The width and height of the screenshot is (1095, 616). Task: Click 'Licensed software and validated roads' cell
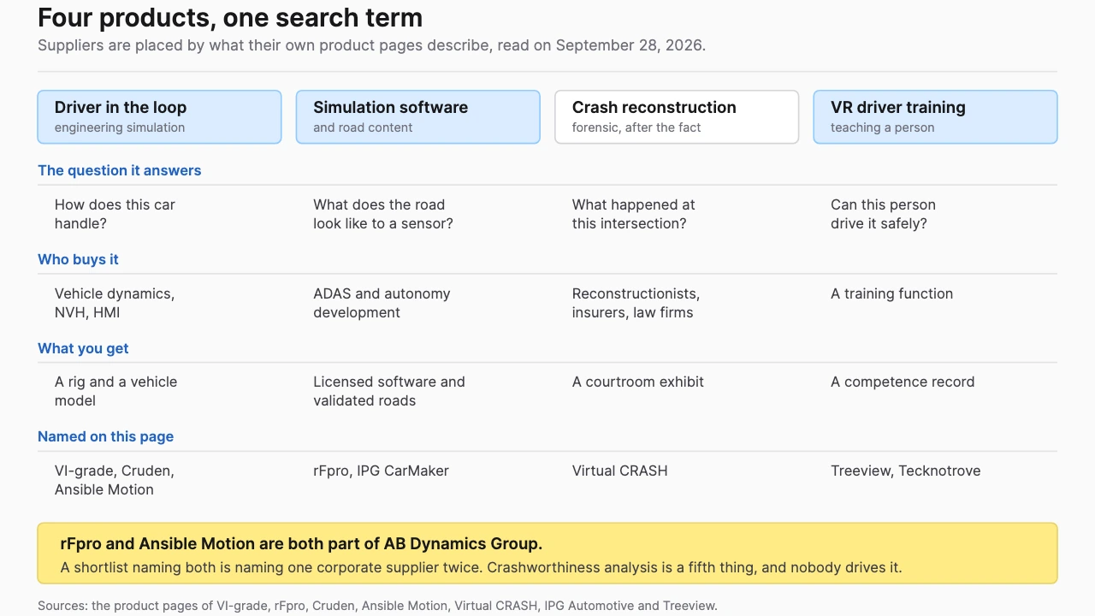point(389,391)
